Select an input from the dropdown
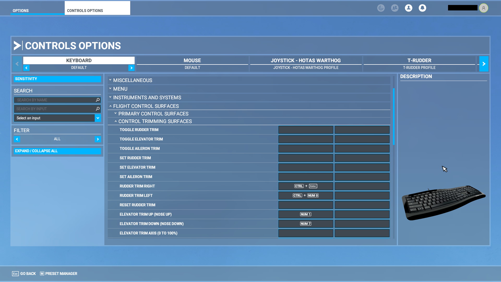 57,118
